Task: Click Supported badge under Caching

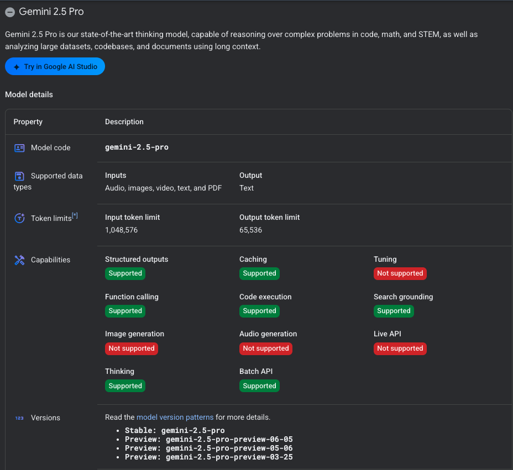Action: click(259, 273)
